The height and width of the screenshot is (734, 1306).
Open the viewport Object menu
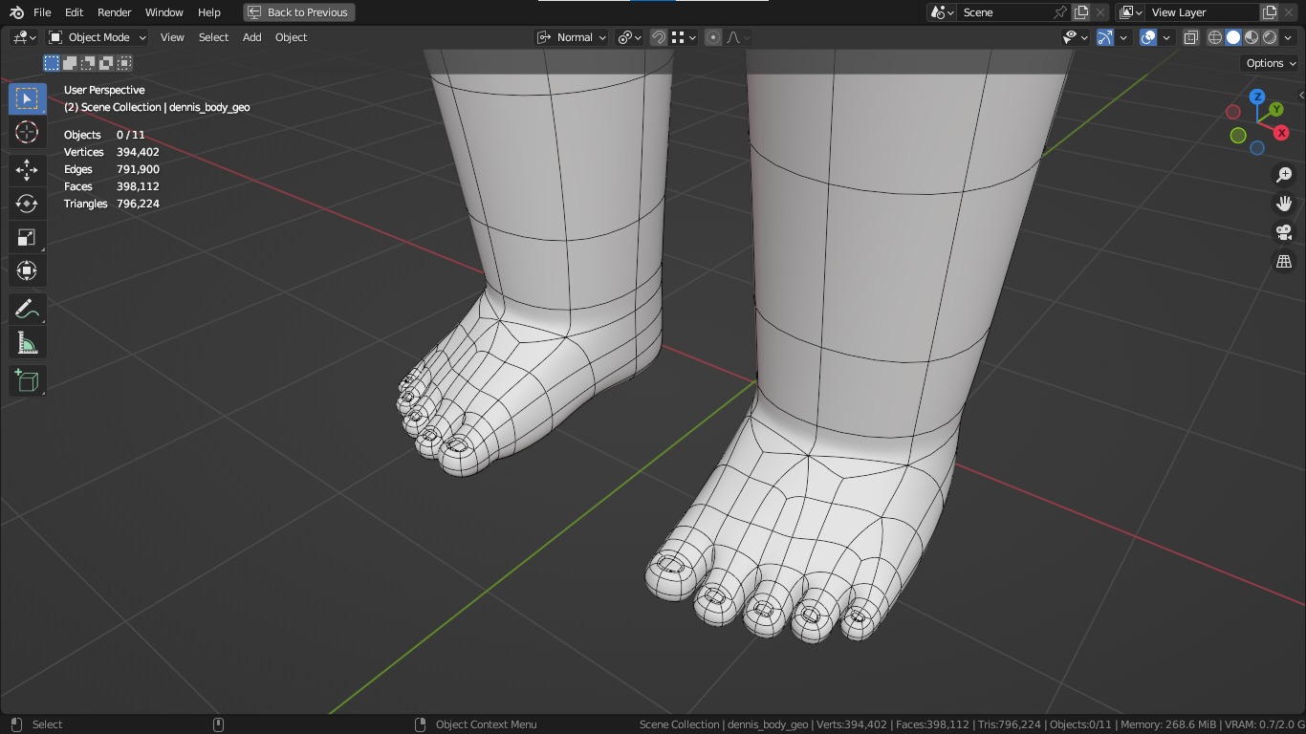(291, 37)
